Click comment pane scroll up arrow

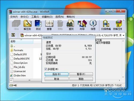point(123,41)
